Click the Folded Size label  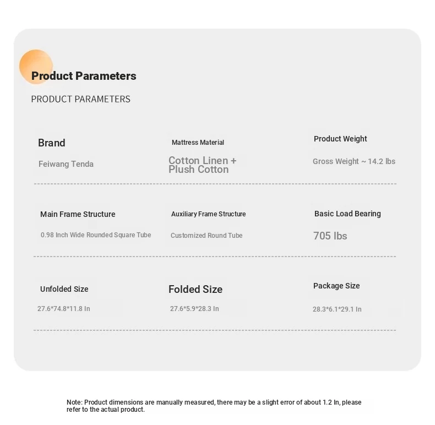[x=195, y=290]
